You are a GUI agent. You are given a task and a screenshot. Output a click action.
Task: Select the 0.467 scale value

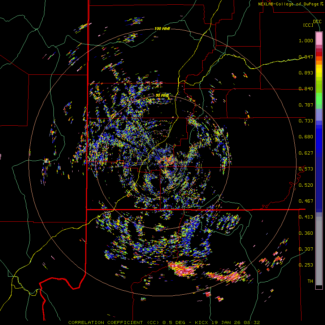click(306, 201)
